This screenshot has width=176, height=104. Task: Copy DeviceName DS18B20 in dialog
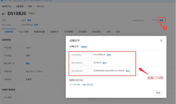point(104,63)
